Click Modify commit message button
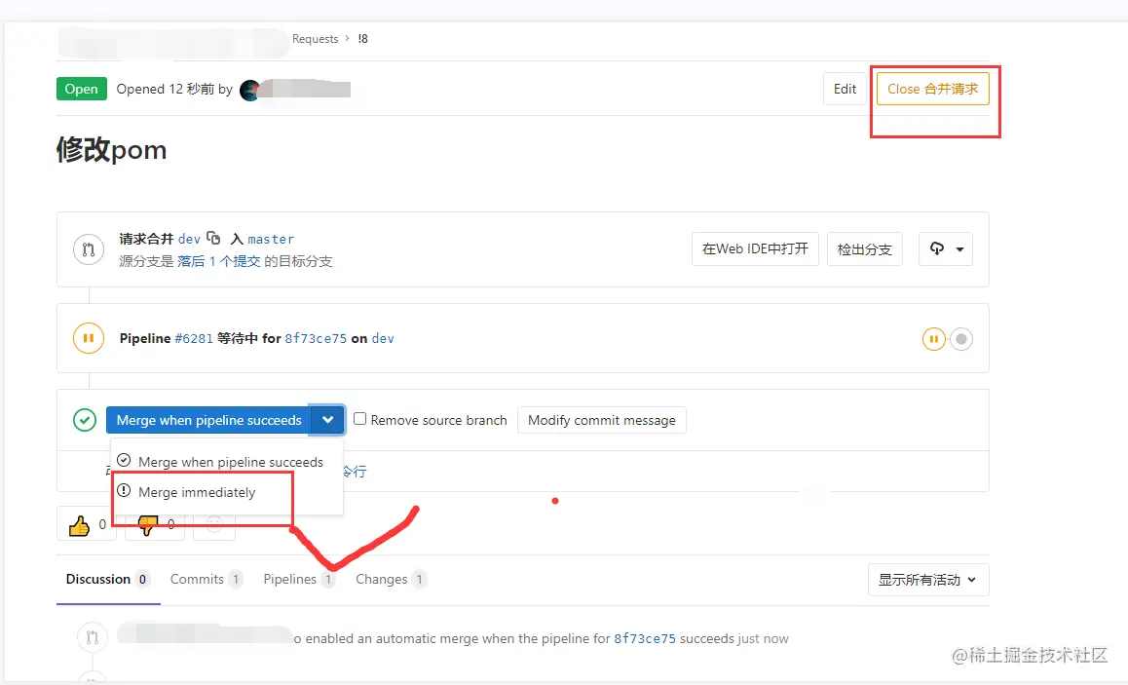The width and height of the screenshot is (1128, 685). coord(601,420)
